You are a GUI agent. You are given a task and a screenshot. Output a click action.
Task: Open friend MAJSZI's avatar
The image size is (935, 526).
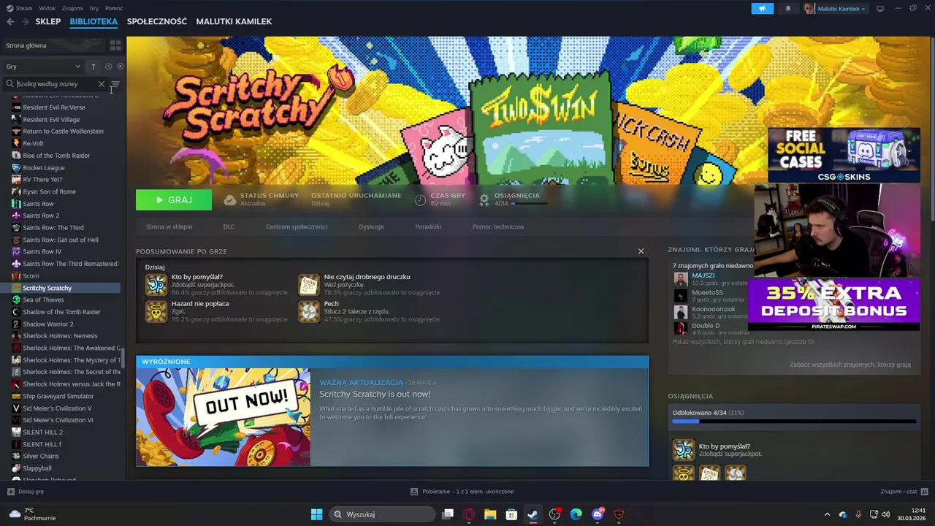point(681,279)
